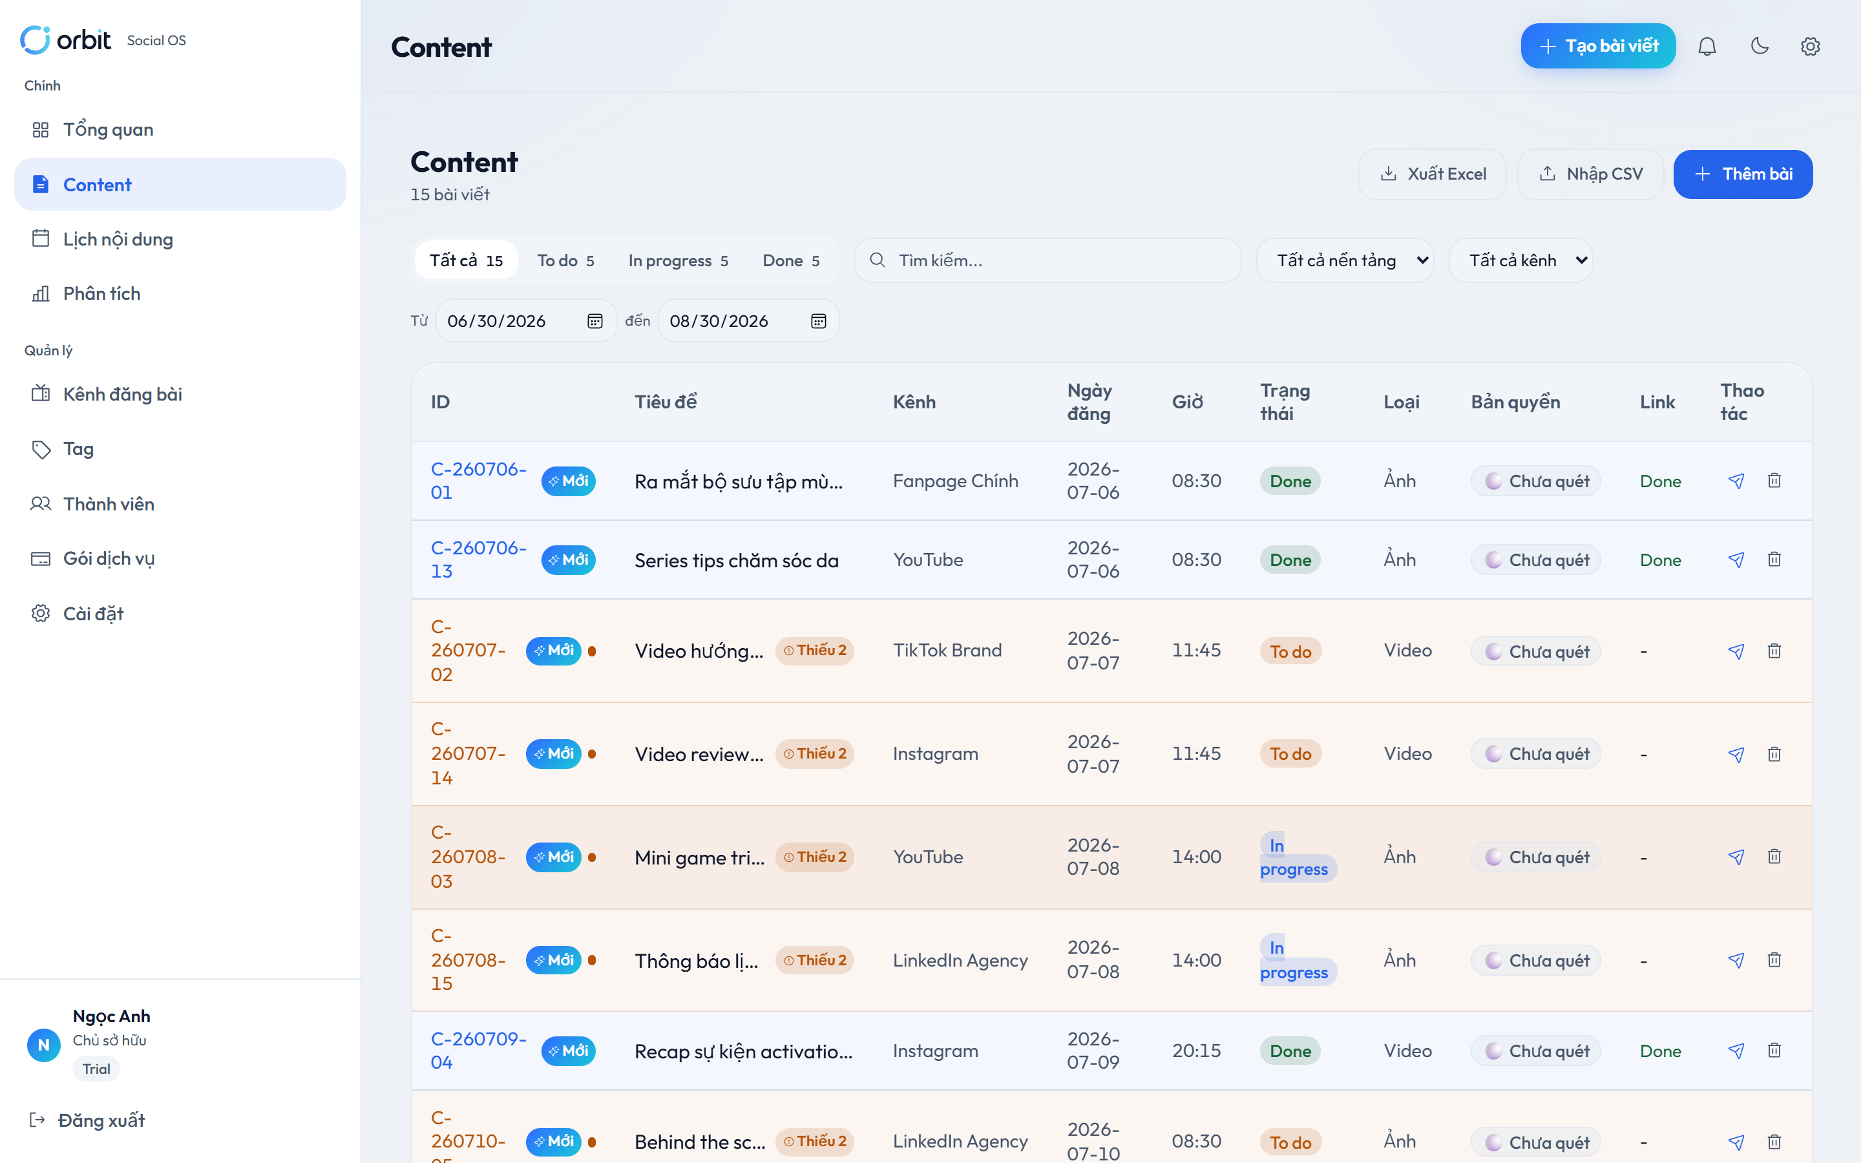Open the C-260706-13 content link
Image resolution: width=1861 pixels, height=1163 pixels.
[x=478, y=559]
